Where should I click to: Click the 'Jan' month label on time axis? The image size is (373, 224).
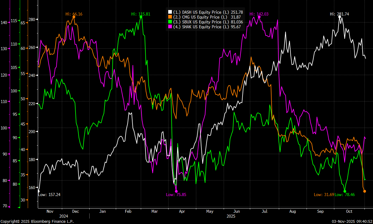pyautogui.click(x=102, y=211)
